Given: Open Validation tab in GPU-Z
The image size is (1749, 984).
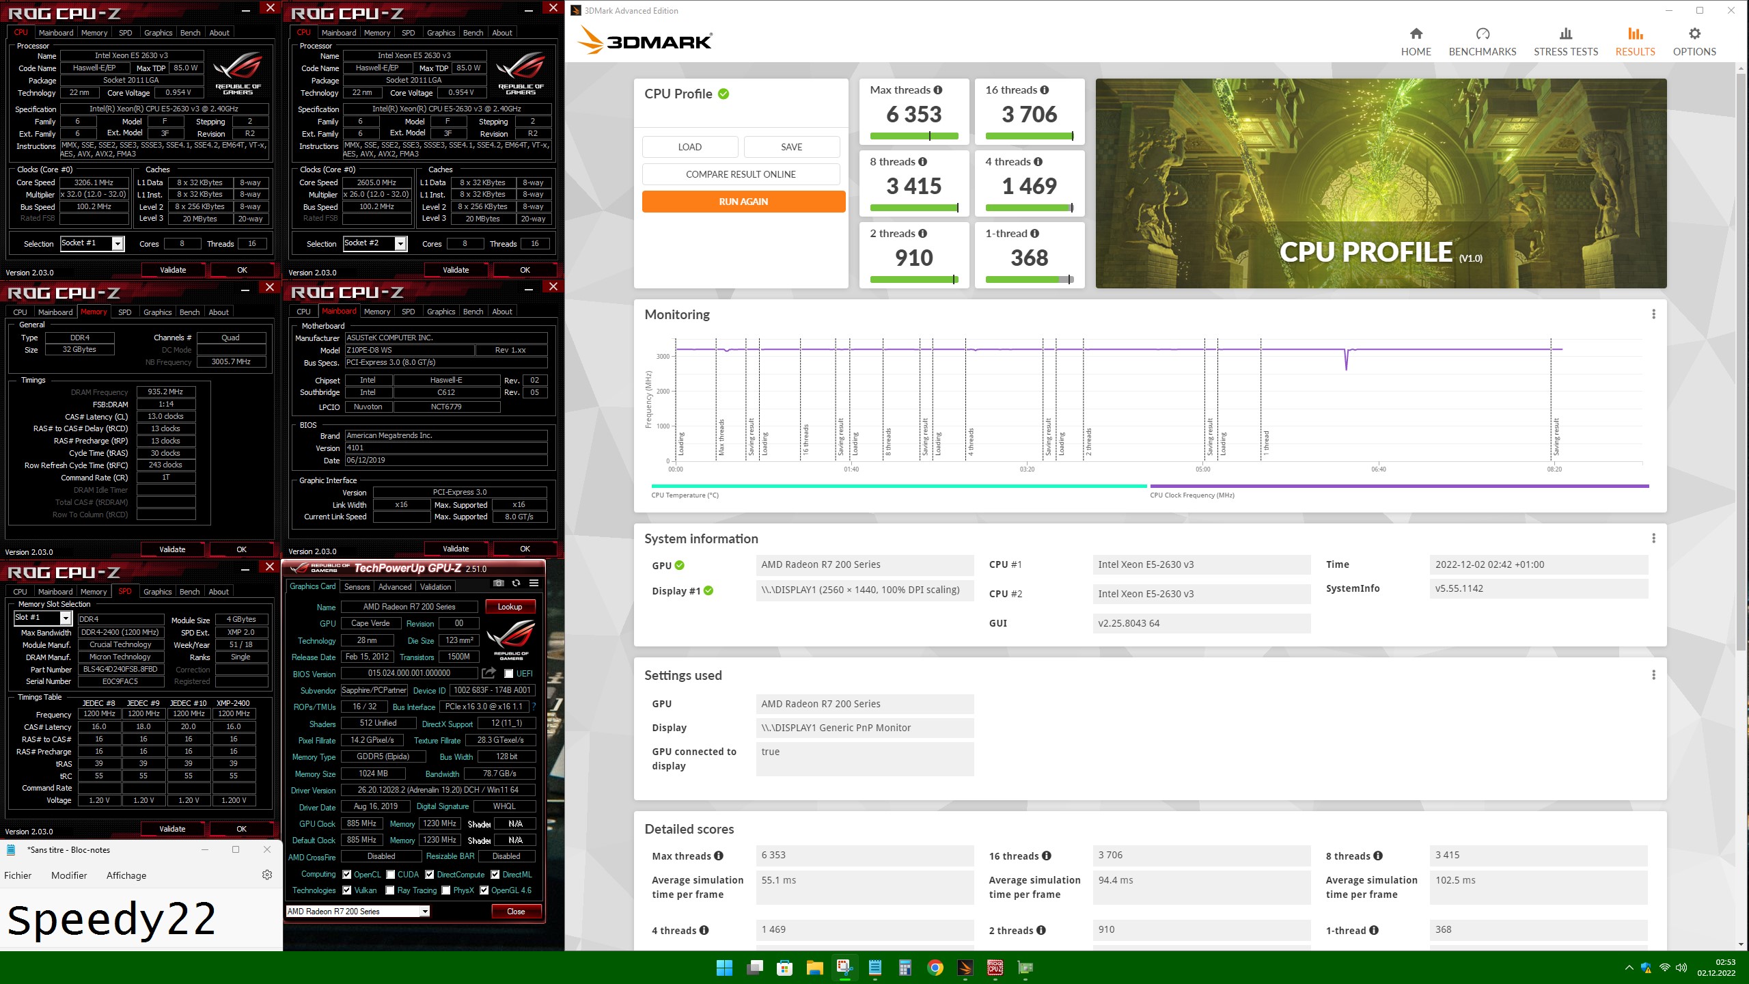Looking at the screenshot, I should (435, 587).
